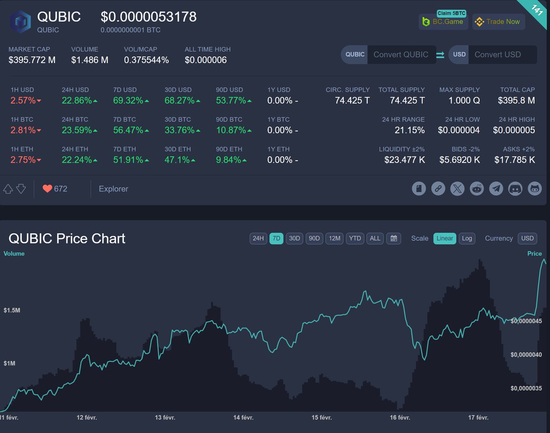The height and width of the screenshot is (433, 550).
Task: Click the QUBIC Price Chart heading
Action: (67, 238)
